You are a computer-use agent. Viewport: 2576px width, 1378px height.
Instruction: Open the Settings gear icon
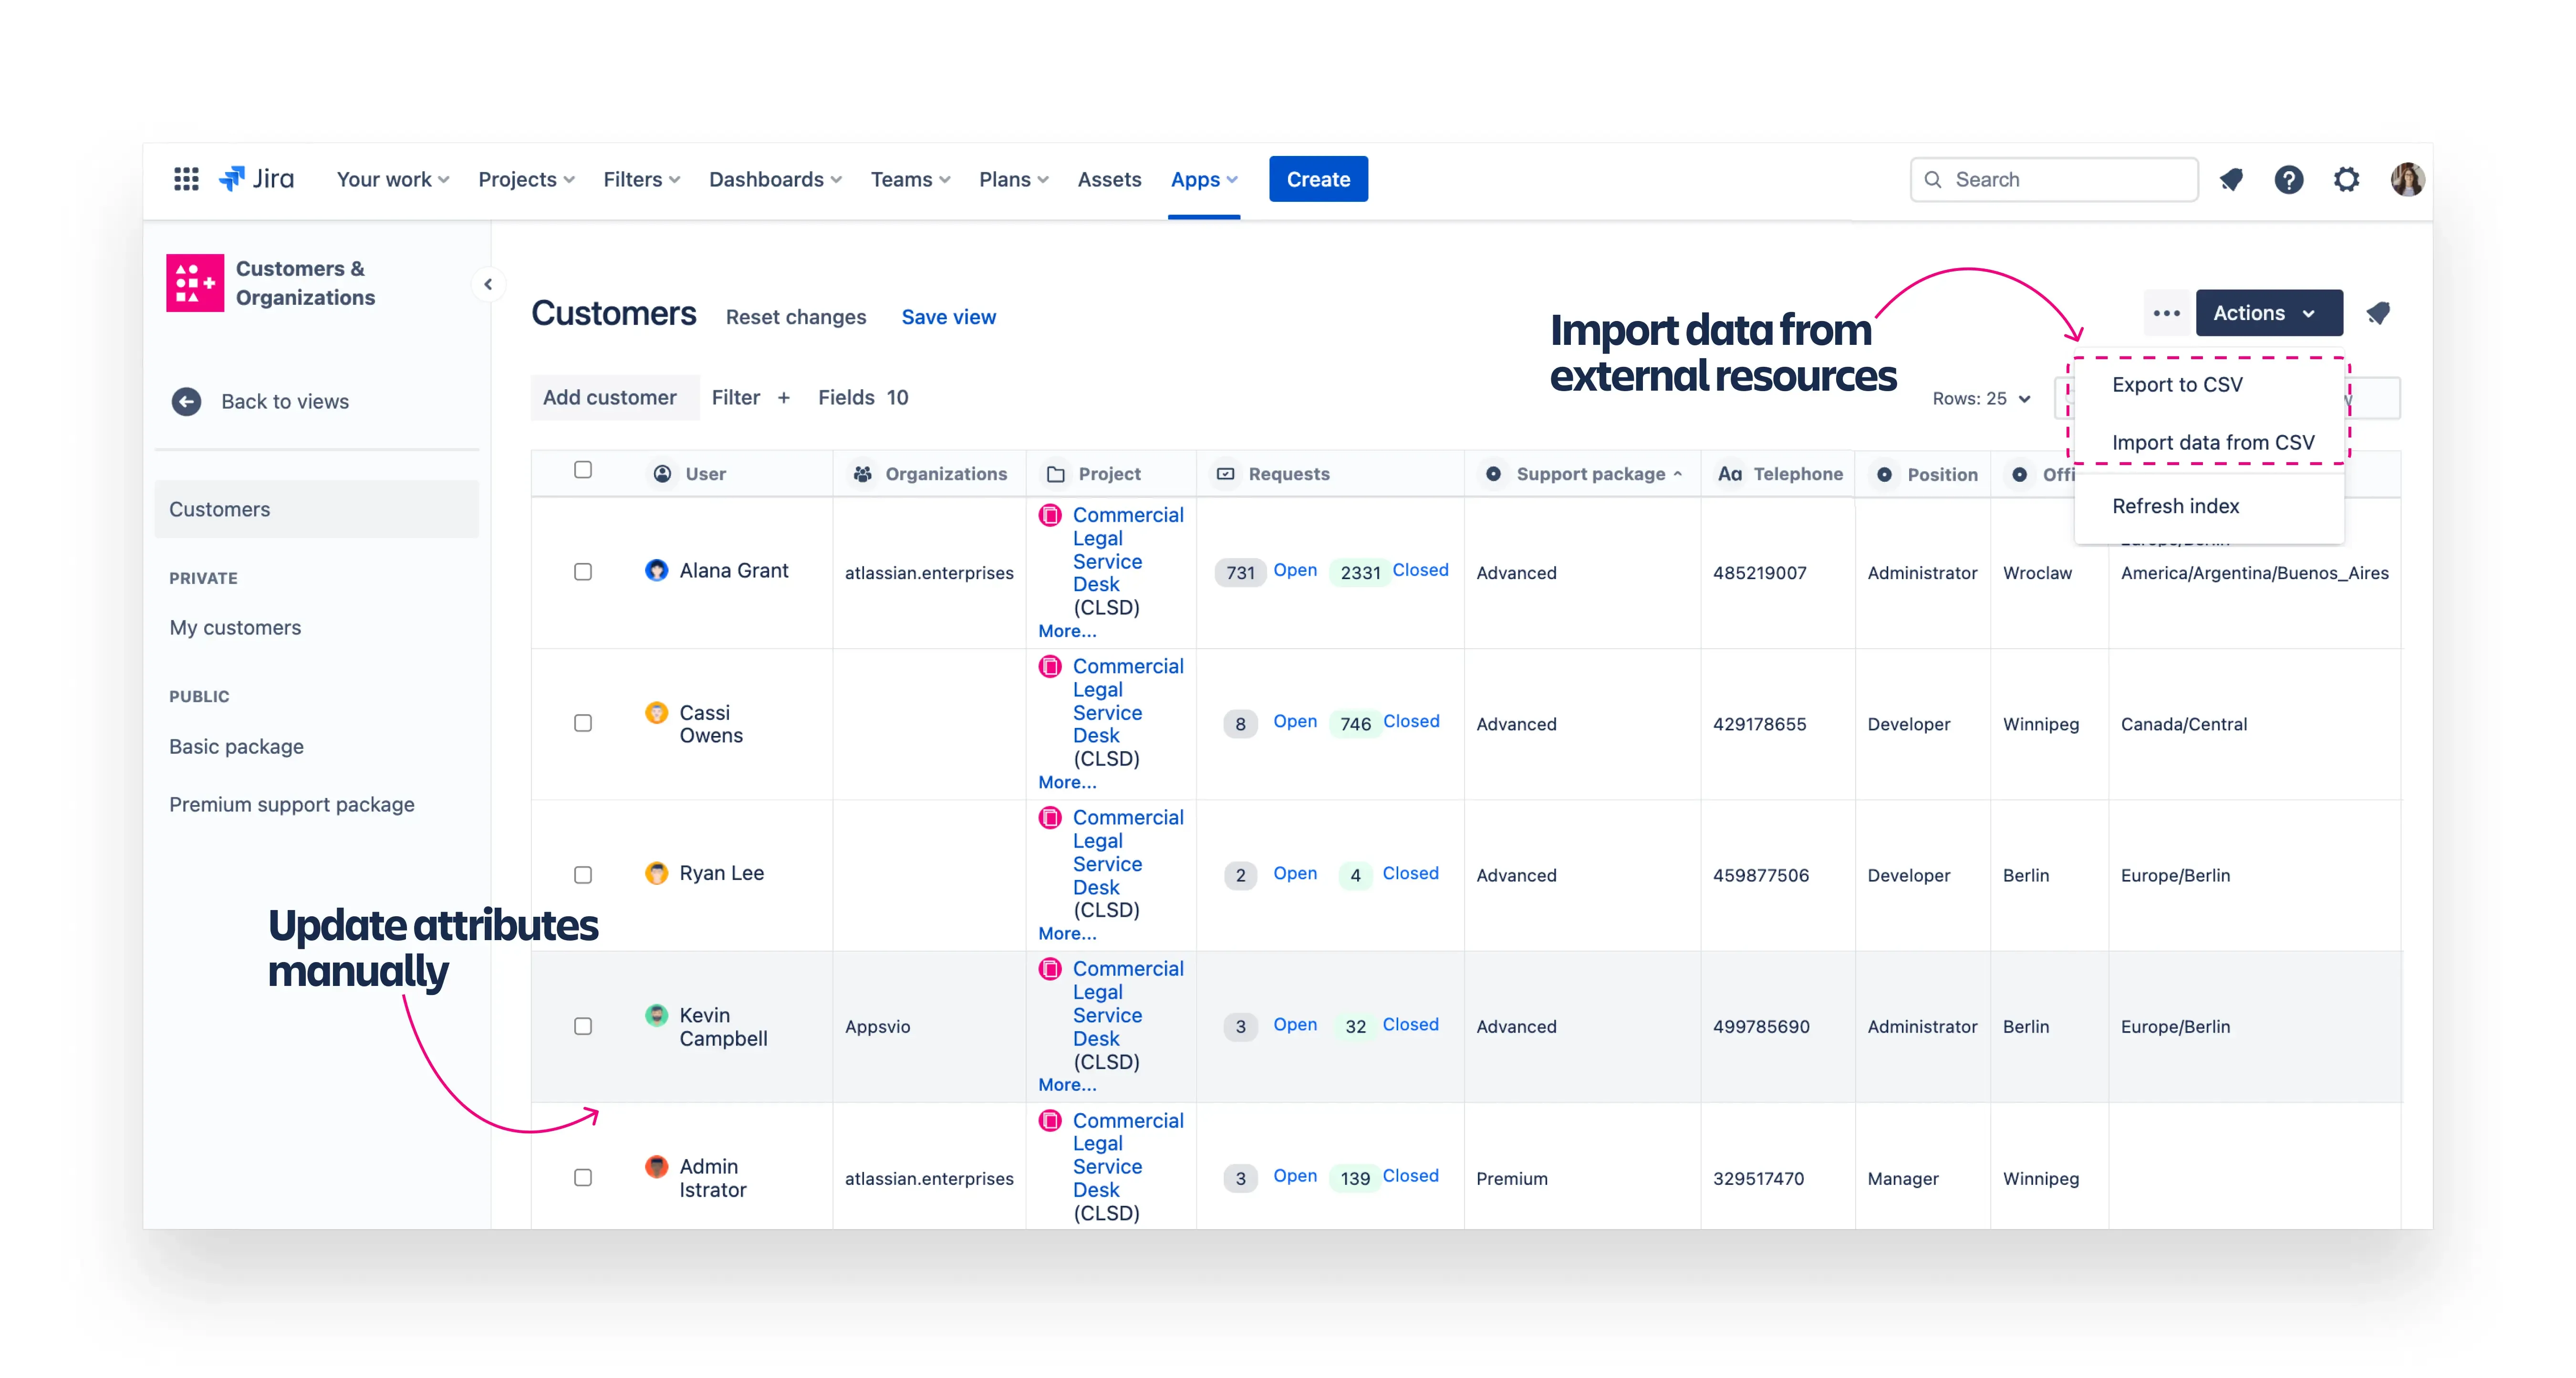point(2346,179)
